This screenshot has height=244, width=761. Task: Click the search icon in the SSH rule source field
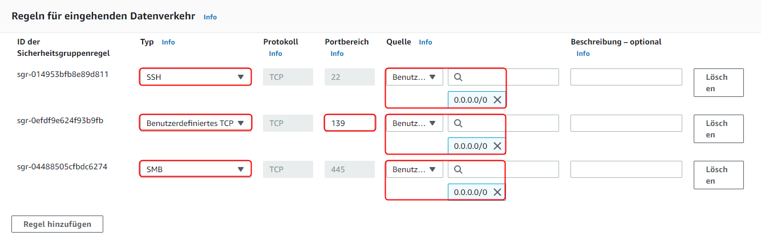pyautogui.click(x=458, y=77)
